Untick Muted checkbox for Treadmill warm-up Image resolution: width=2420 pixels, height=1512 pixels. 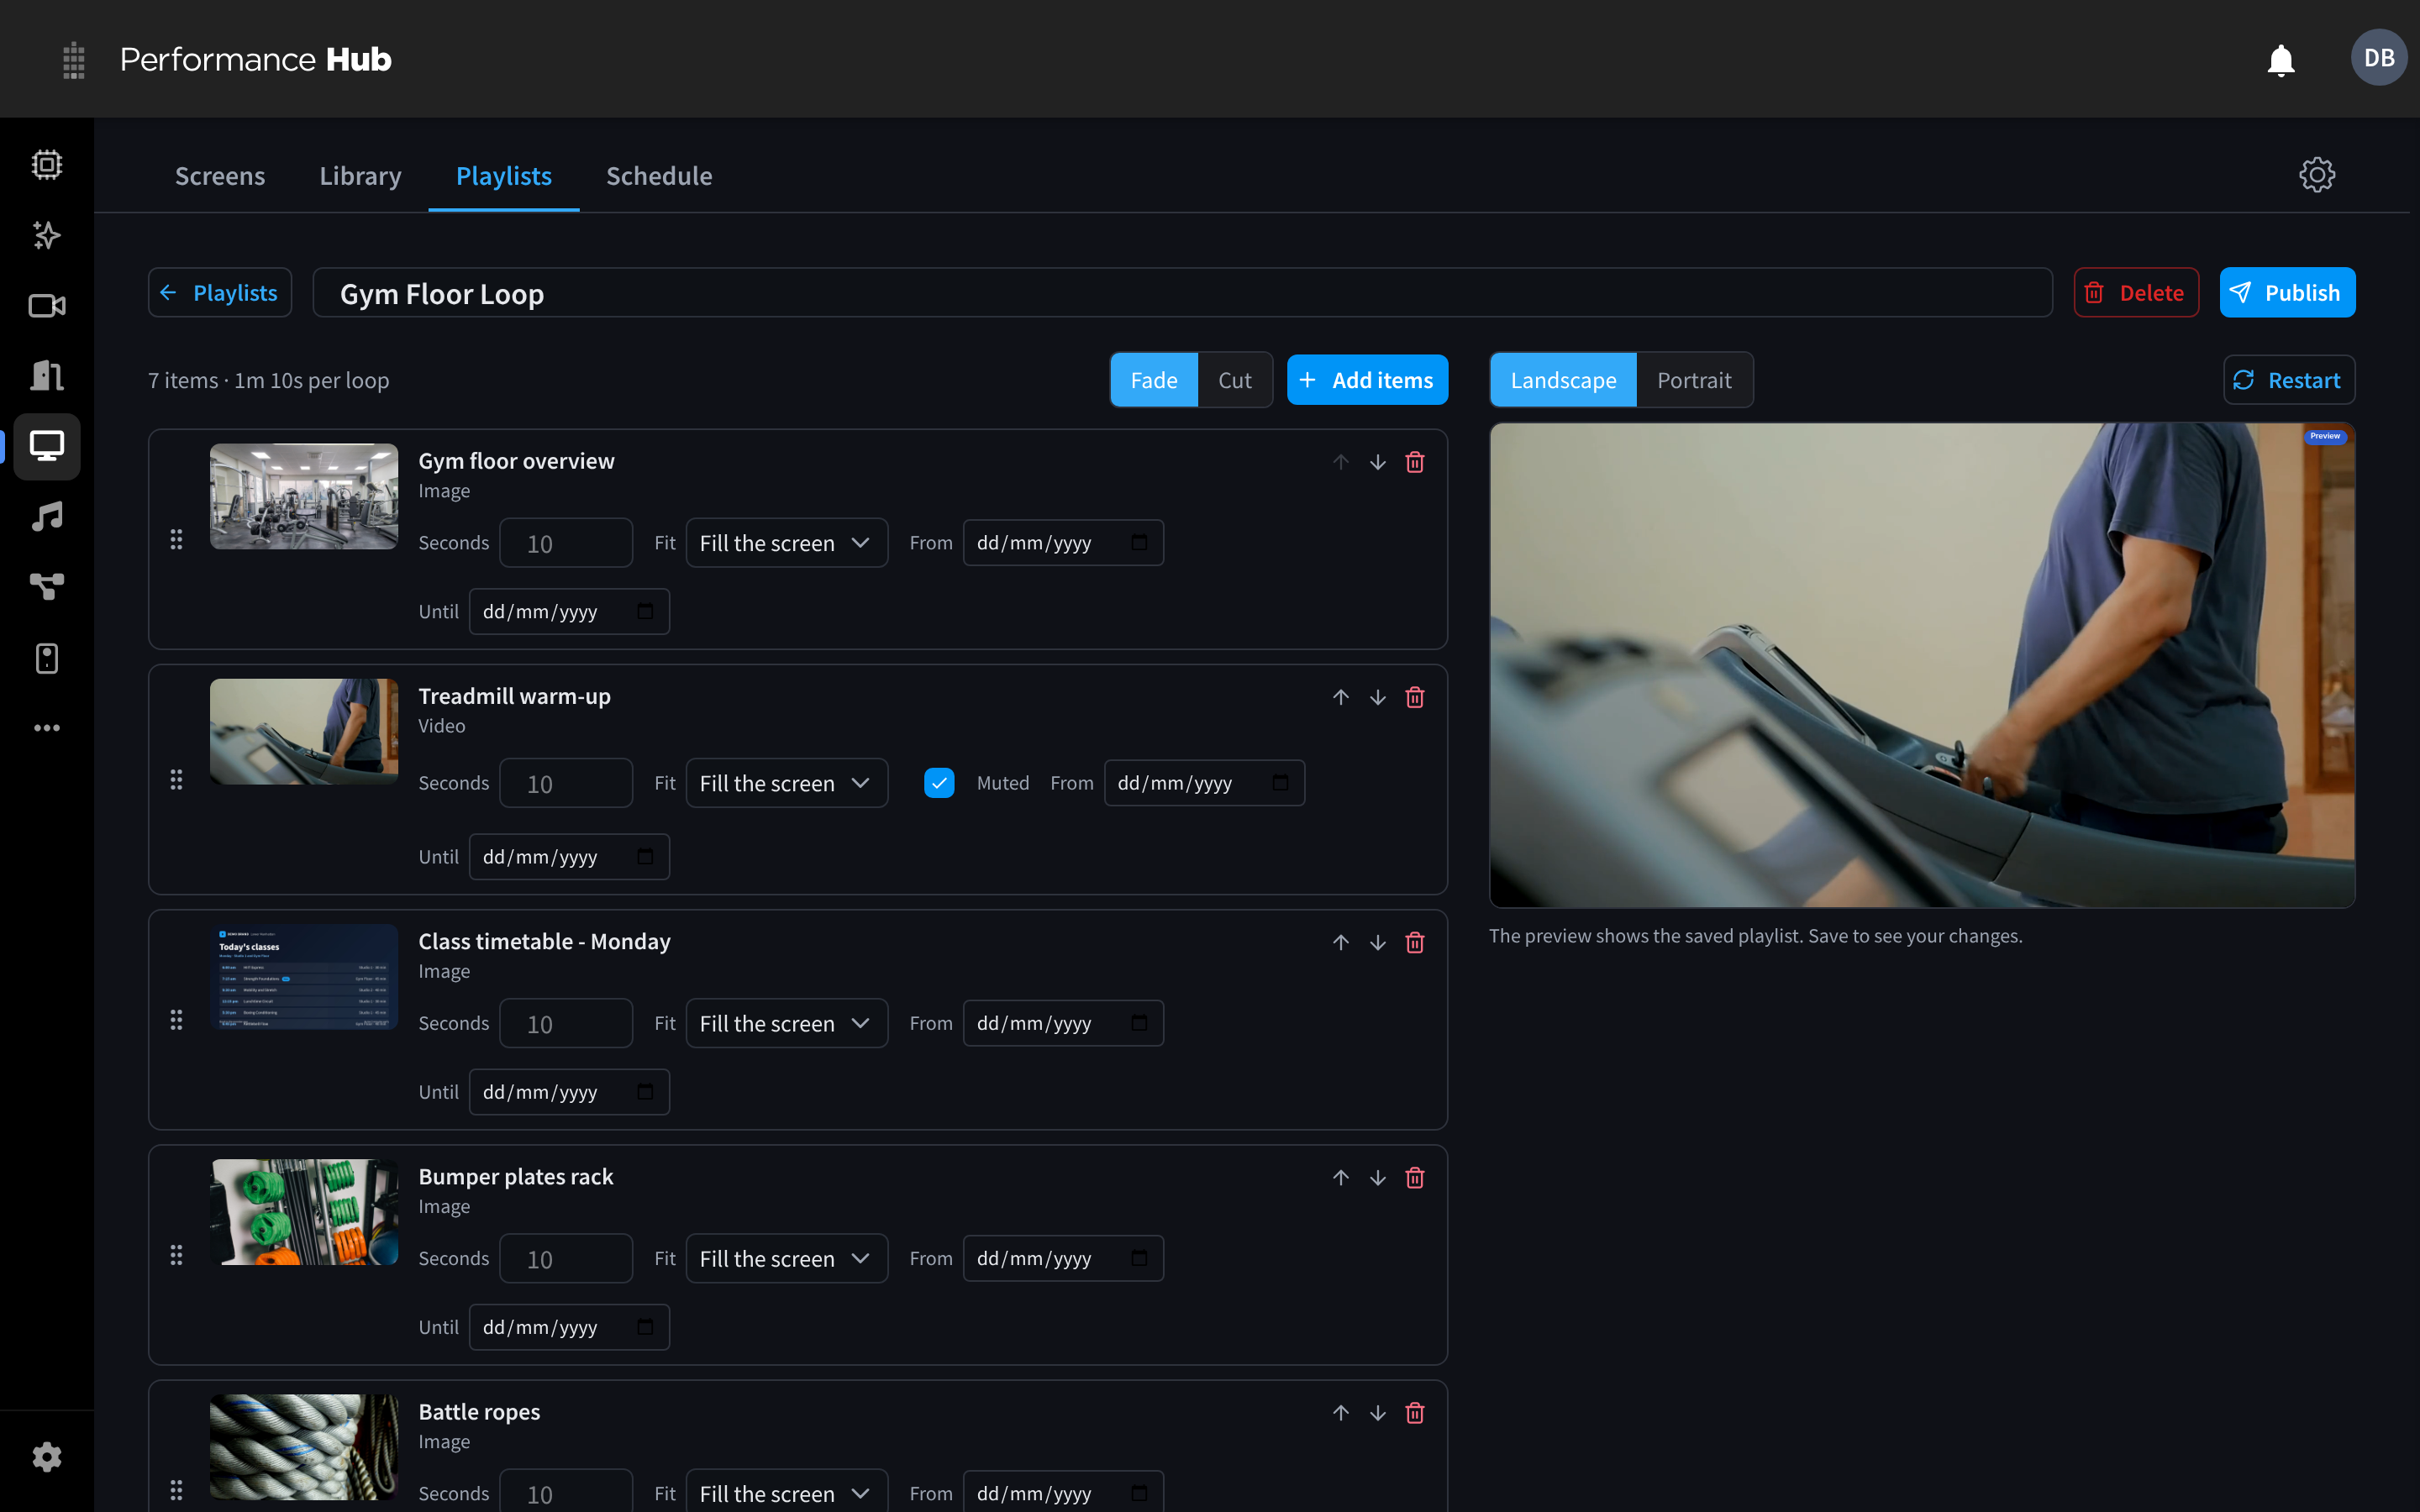938,783
